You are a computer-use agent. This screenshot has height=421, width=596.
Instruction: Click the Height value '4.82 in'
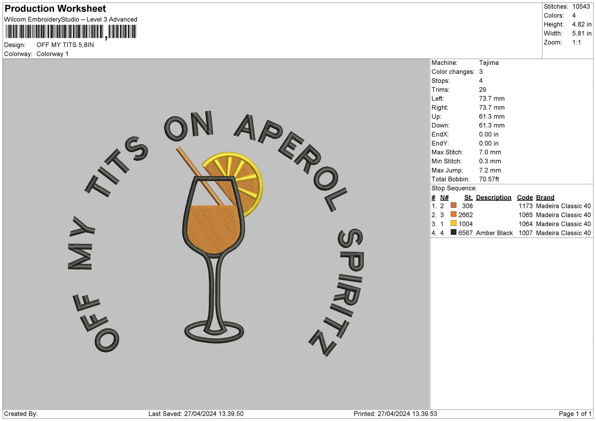582,25
